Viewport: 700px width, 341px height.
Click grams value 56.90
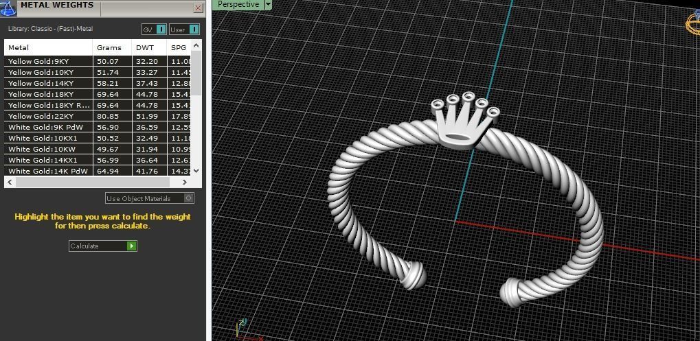pyautogui.click(x=108, y=127)
